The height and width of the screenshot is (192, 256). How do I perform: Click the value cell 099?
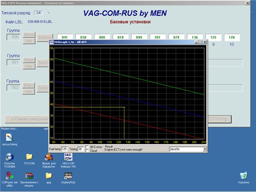coord(139,37)
